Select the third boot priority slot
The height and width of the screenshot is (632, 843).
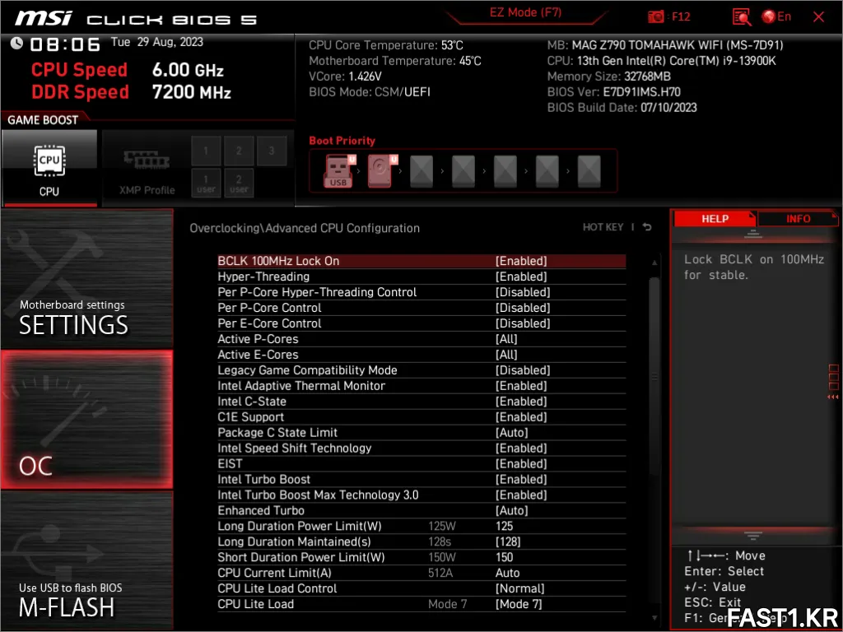point(421,171)
